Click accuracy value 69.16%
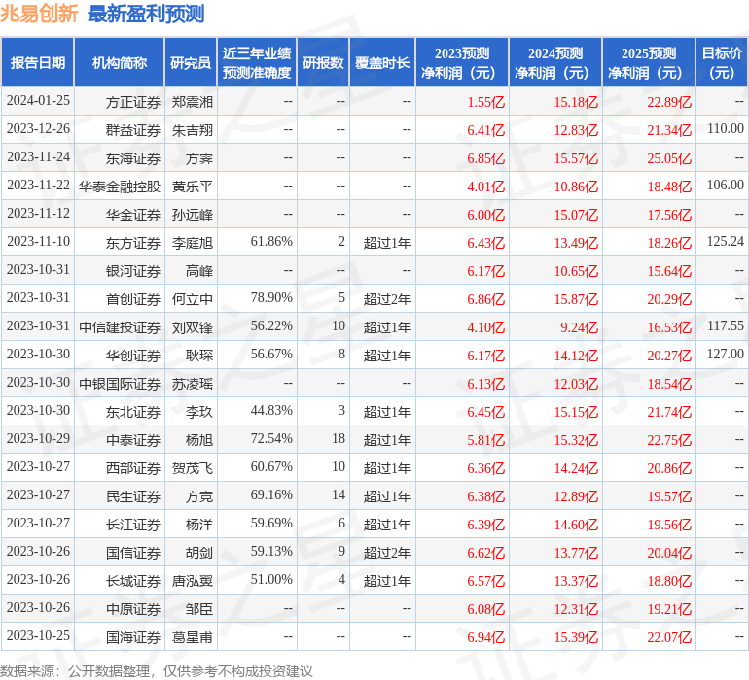Viewport: 749px width, 680px height. click(x=271, y=494)
